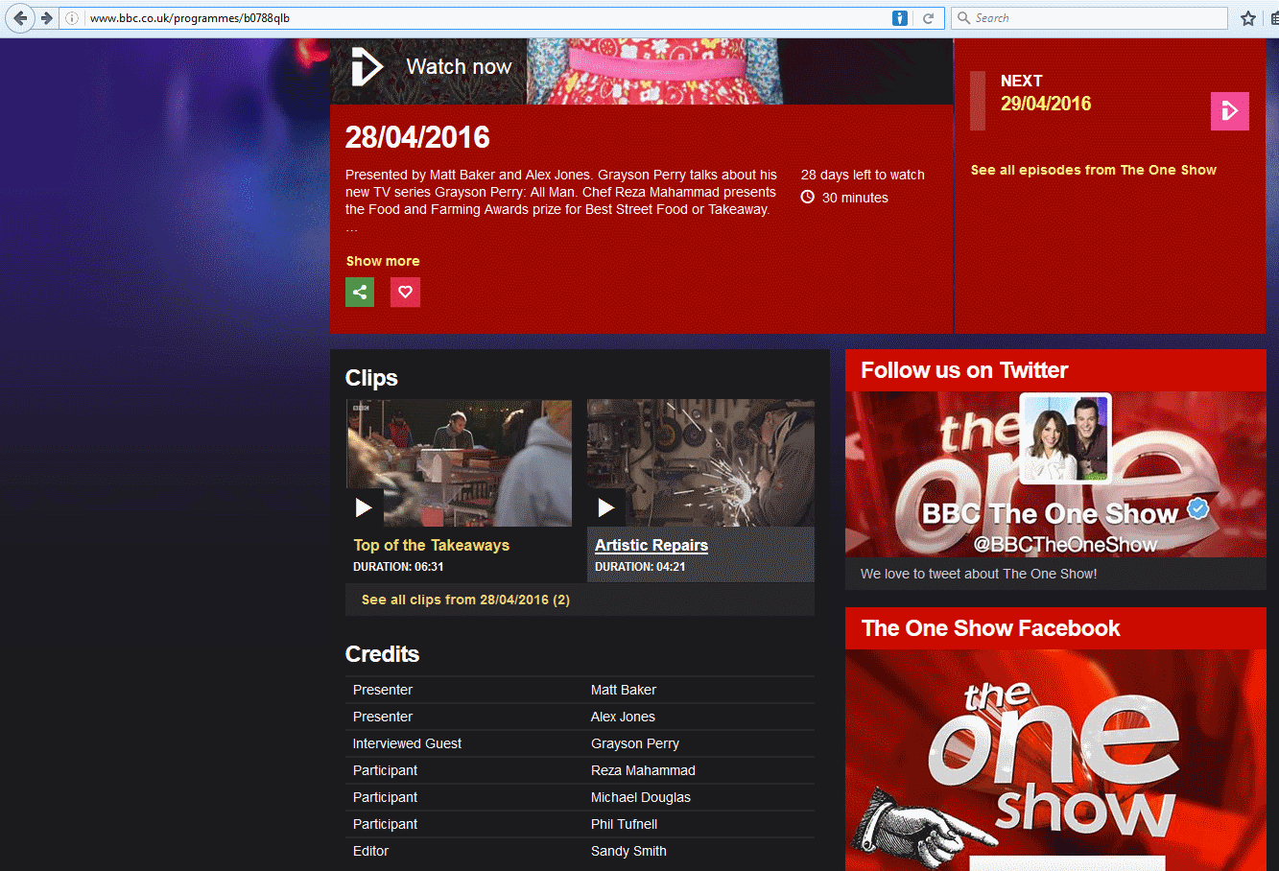1279x871 pixels.
Task: Open the BBC The One Show Twitter banner
Action: point(1055,474)
